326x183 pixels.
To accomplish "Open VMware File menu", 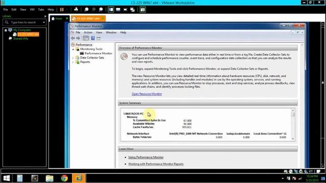I will tap(6, 10).
